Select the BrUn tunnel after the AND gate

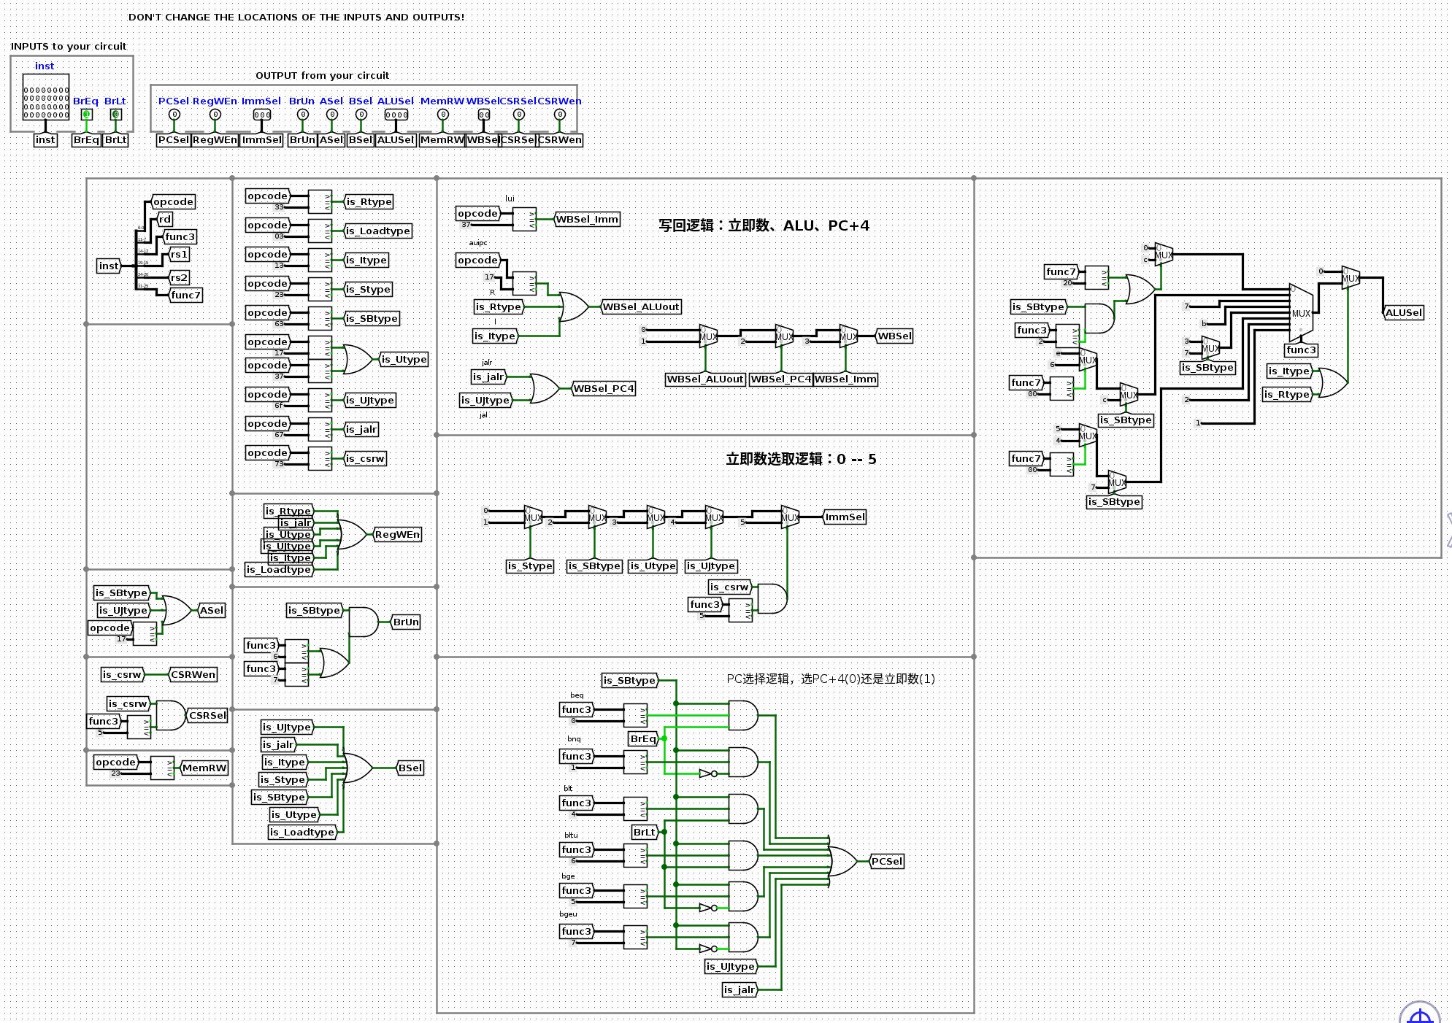(x=405, y=622)
